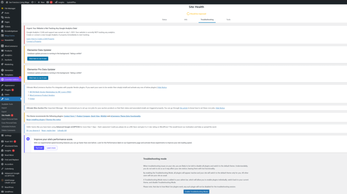This screenshot has height=194, width=347.
Task: Open Learn How to Create a GA4 Property
Action: [x=40, y=39]
